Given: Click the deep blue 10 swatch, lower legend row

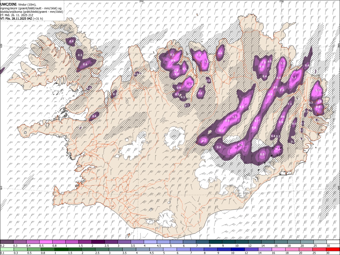Looking at the screenshot, I should [x=238, y=249].
